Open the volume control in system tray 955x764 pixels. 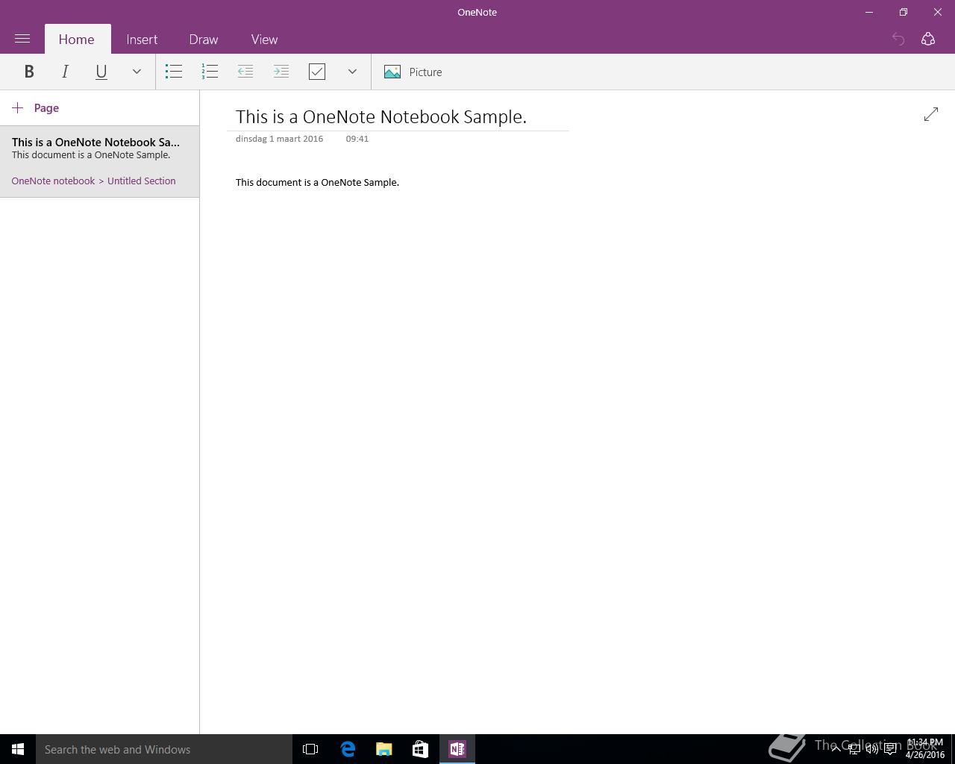coord(871,749)
